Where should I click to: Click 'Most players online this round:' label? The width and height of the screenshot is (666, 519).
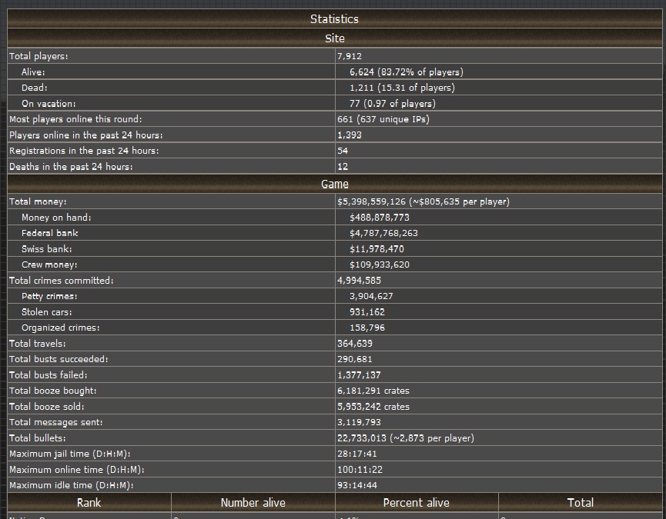pos(75,119)
